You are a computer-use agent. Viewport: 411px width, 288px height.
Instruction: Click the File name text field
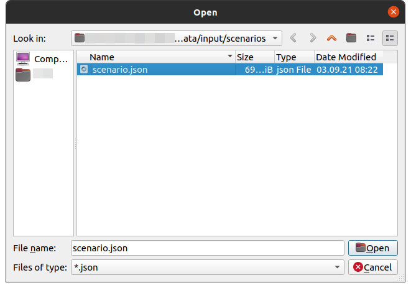tap(207, 248)
